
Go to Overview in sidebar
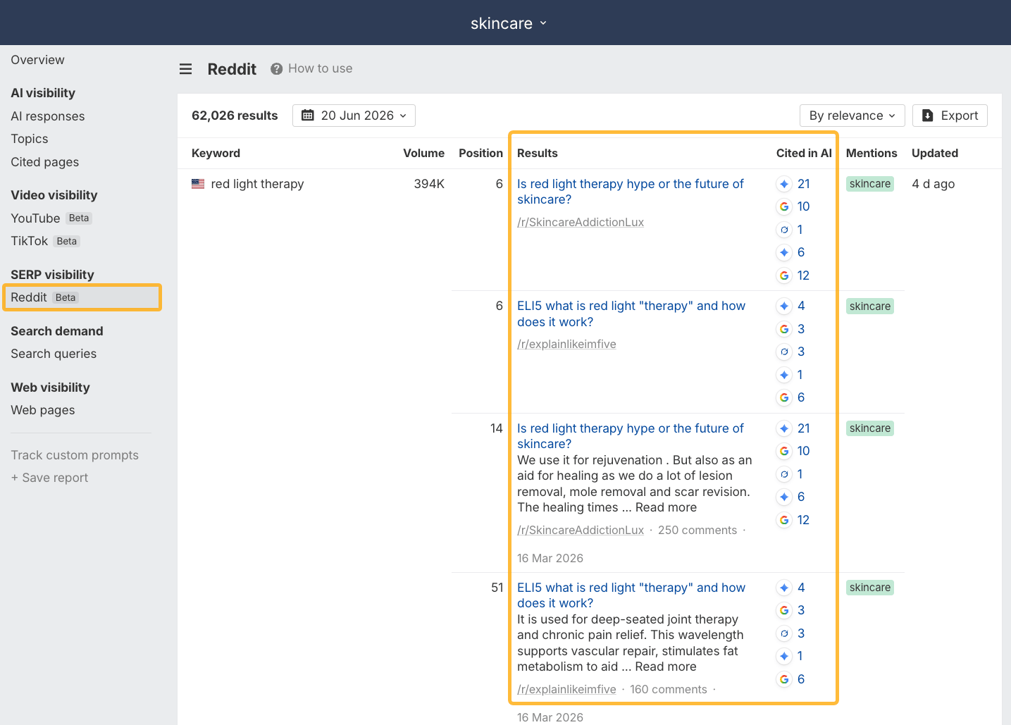point(37,60)
